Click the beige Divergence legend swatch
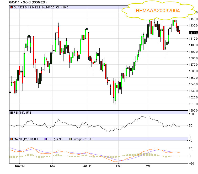Screen dimensions: 198x174 [71, 139]
